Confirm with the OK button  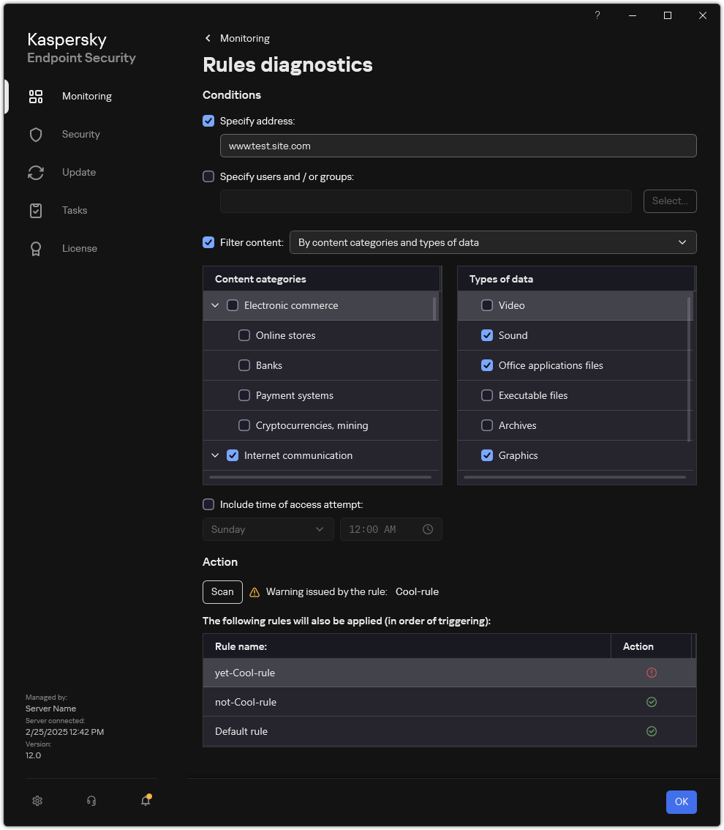pos(681,801)
